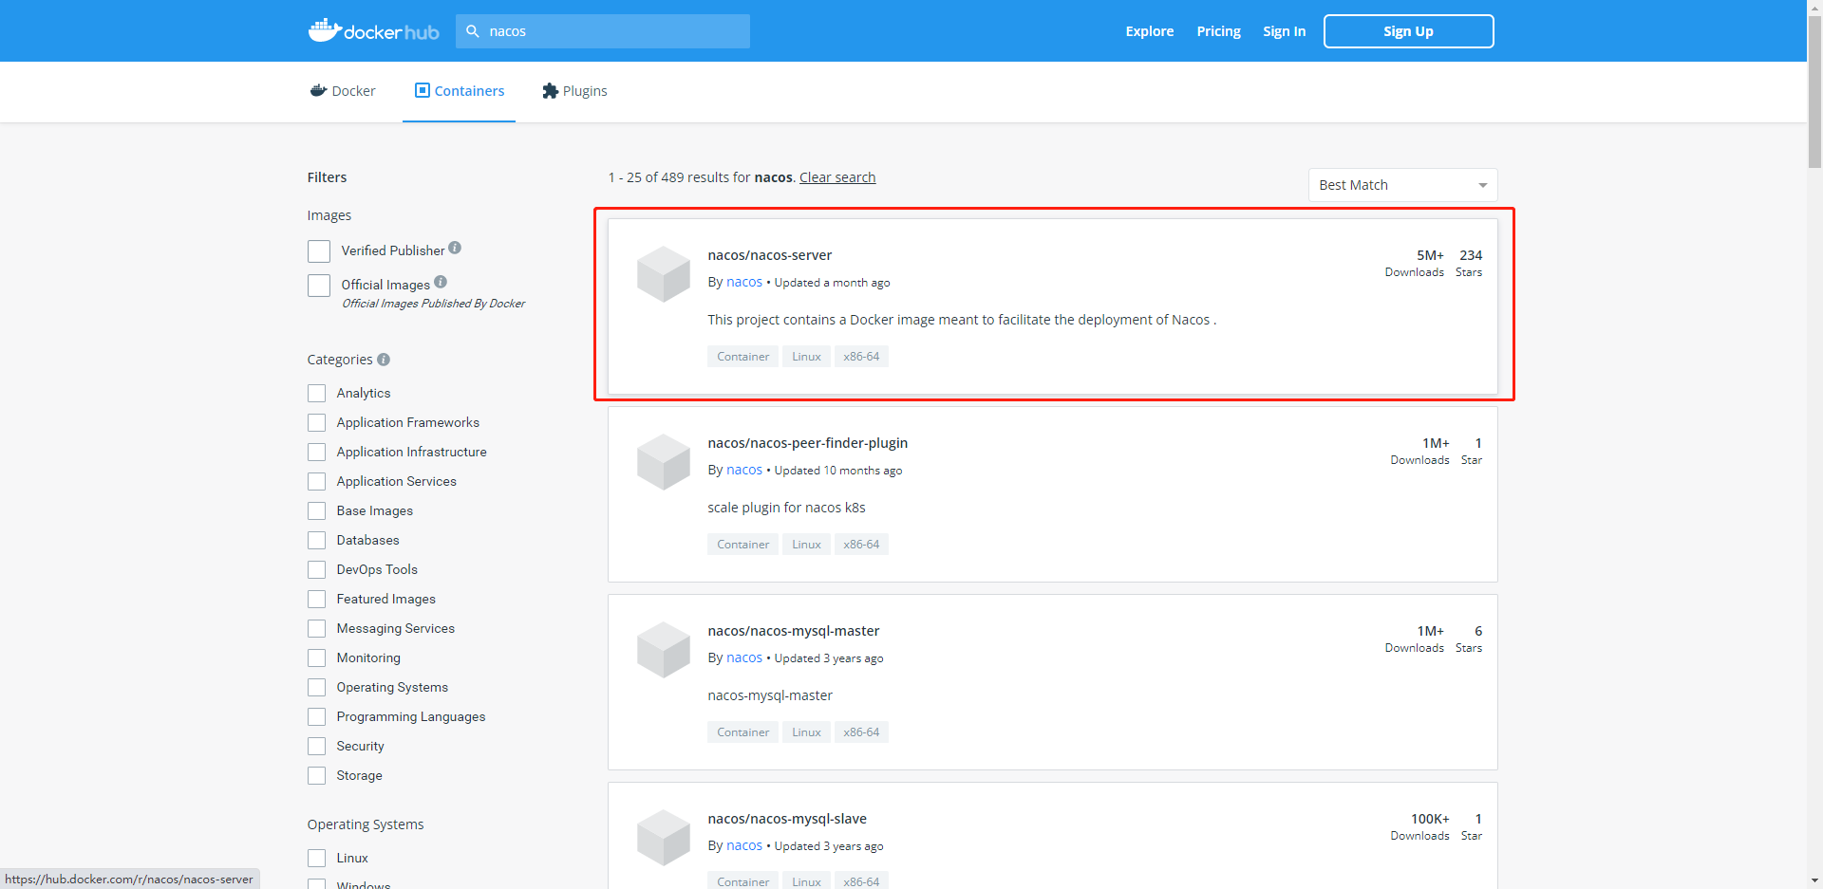Screen dimensions: 1823x889
Task: Check the Base Images category
Action: (x=317, y=510)
